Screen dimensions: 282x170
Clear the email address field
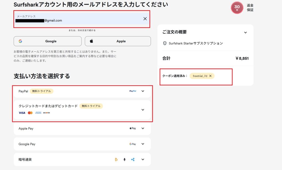pos(145,19)
